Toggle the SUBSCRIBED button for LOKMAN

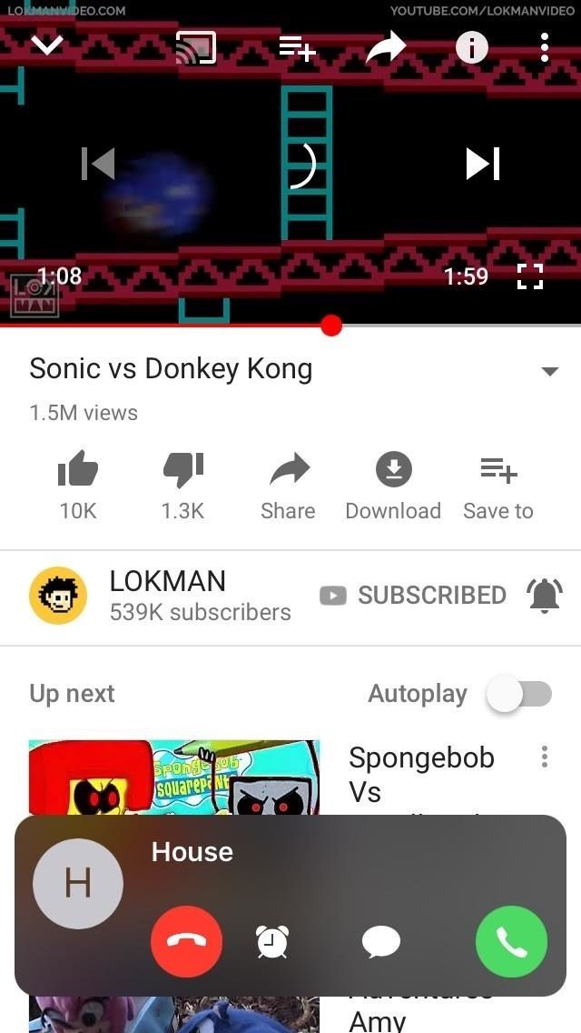click(412, 596)
